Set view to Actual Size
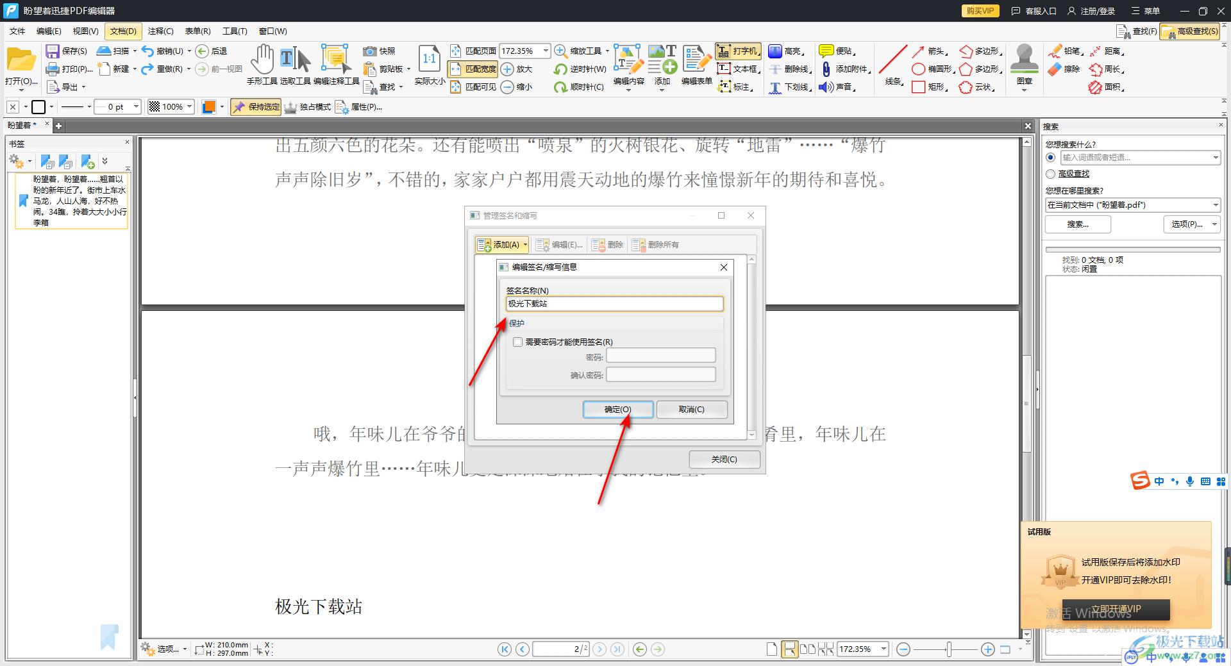The width and height of the screenshot is (1231, 666). [x=430, y=65]
